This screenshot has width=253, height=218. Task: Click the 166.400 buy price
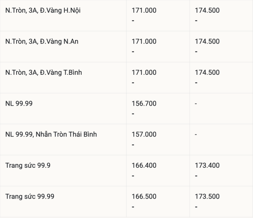coord(144,165)
